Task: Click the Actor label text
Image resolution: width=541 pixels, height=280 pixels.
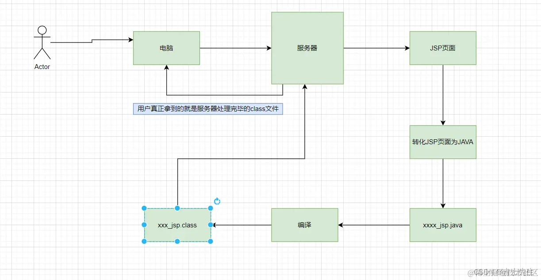Action: coord(42,67)
